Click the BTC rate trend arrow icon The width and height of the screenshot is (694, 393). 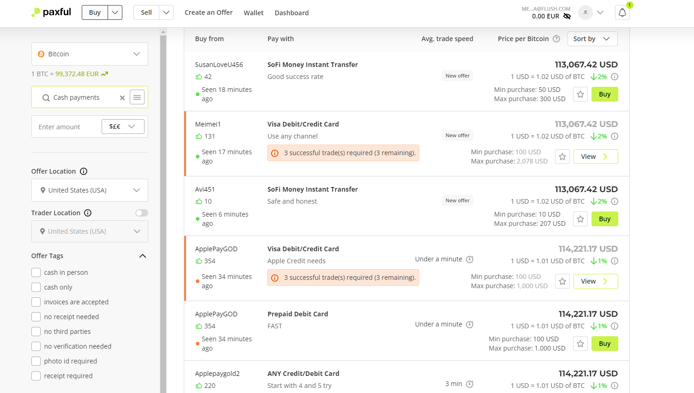104,74
